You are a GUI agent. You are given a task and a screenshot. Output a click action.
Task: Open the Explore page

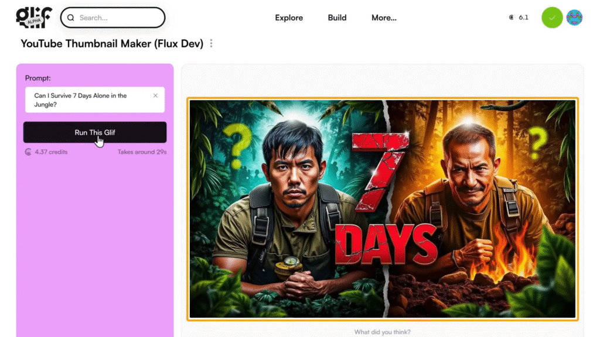(289, 18)
